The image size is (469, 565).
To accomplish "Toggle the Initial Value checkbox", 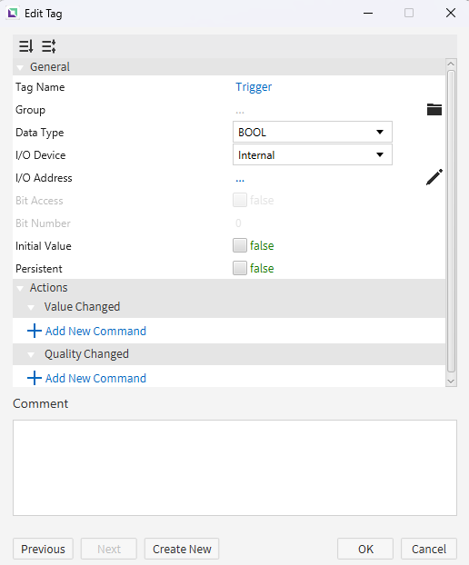I will point(240,245).
